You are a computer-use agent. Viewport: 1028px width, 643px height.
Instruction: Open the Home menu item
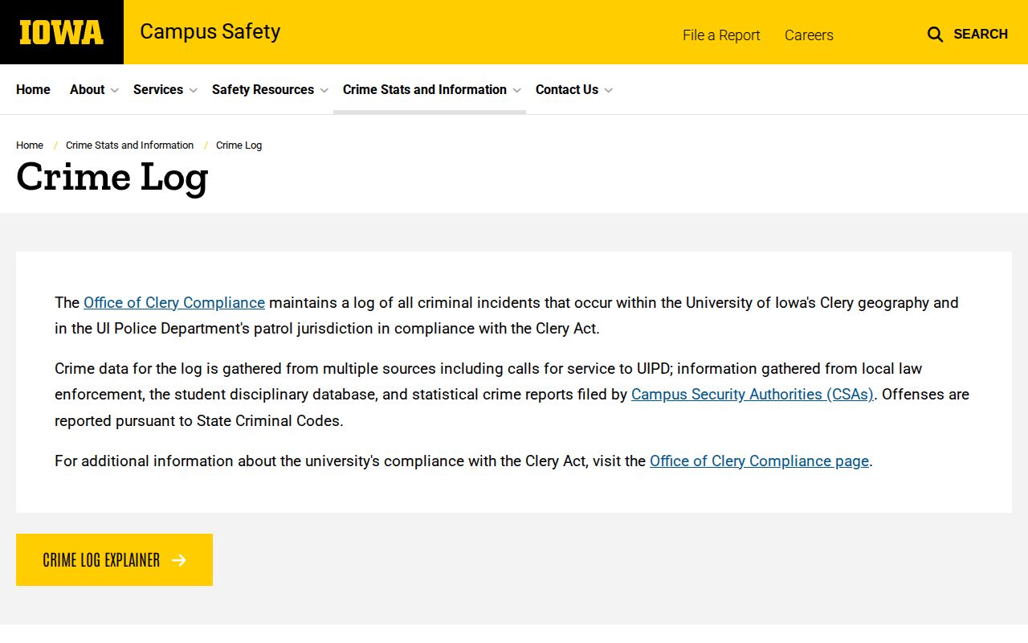coord(33,89)
